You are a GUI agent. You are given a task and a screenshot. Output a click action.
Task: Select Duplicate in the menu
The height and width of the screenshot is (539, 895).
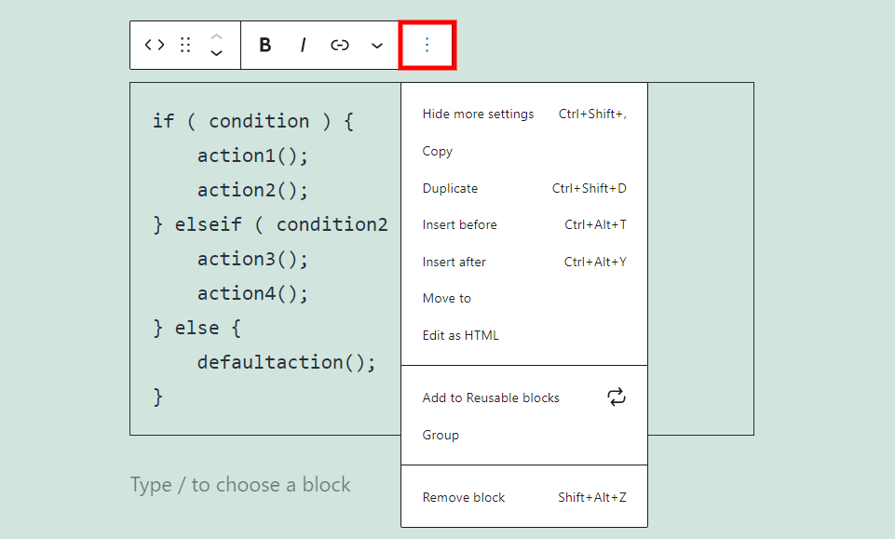[x=450, y=188]
